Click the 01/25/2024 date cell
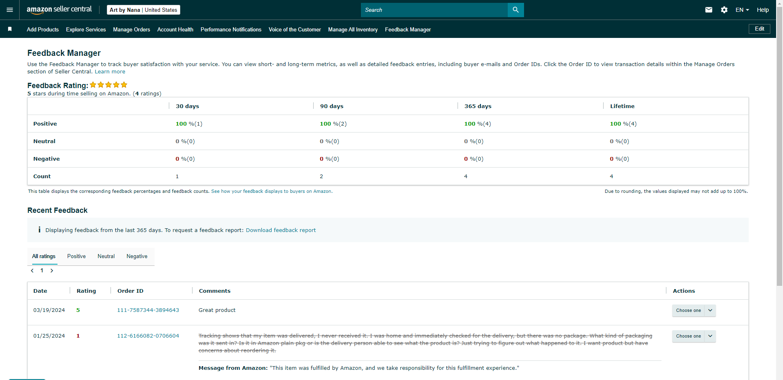Screen dimensions: 783x380 click(x=49, y=336)
